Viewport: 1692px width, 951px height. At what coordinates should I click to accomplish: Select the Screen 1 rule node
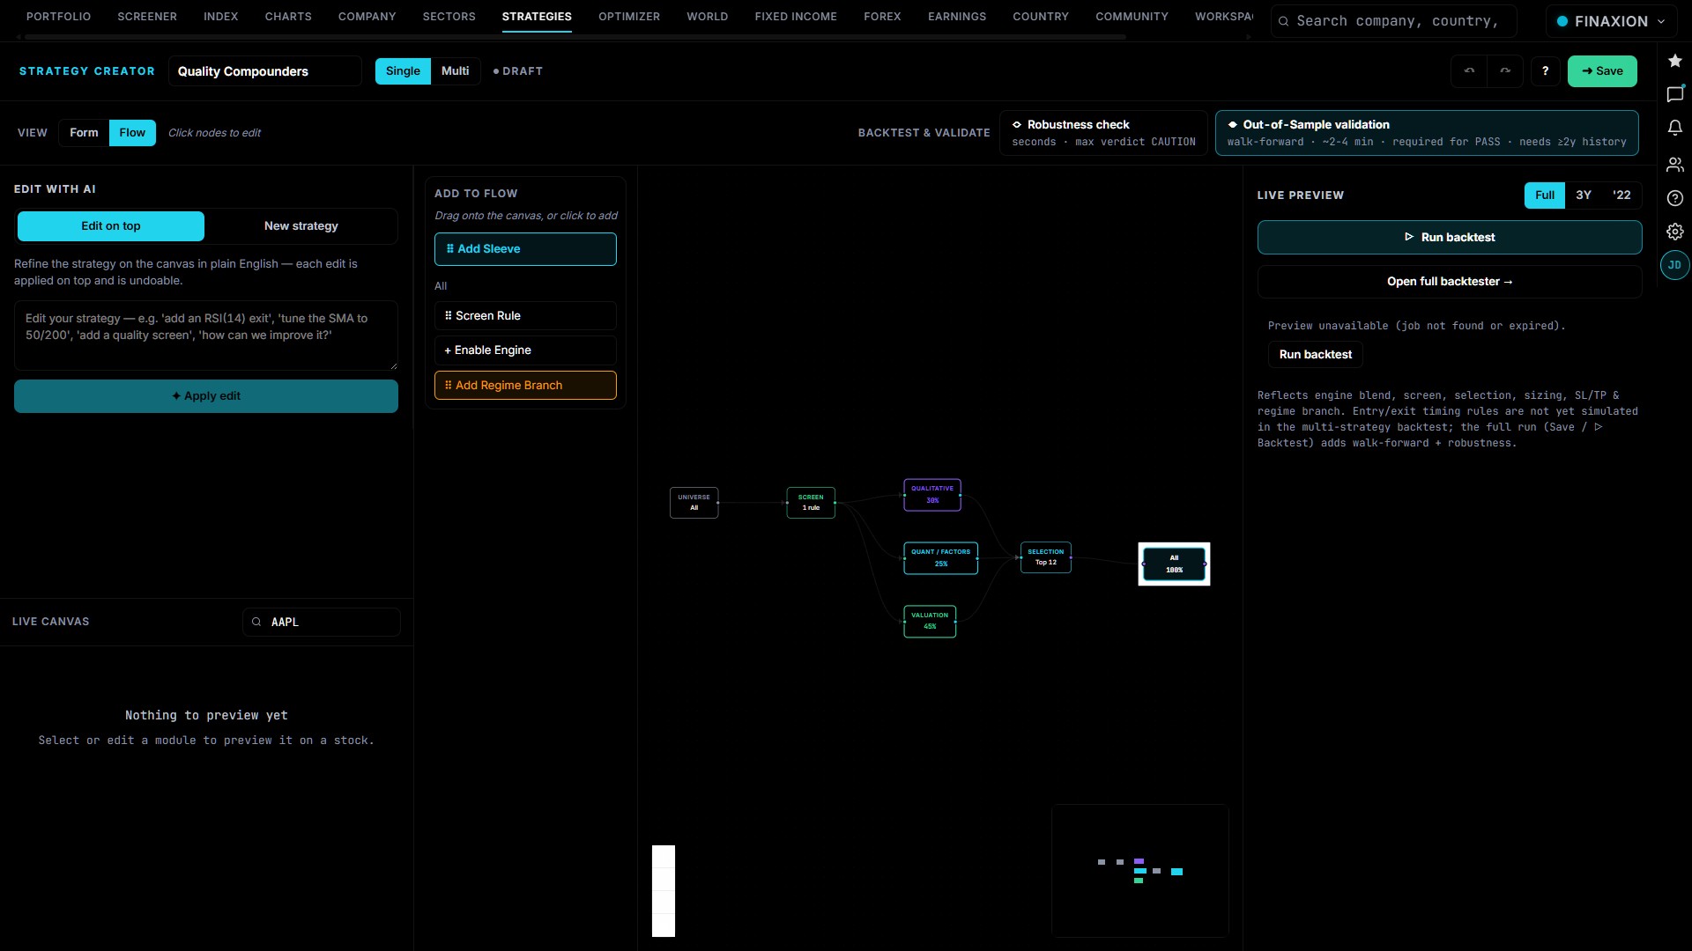click(x=811, y=503)
